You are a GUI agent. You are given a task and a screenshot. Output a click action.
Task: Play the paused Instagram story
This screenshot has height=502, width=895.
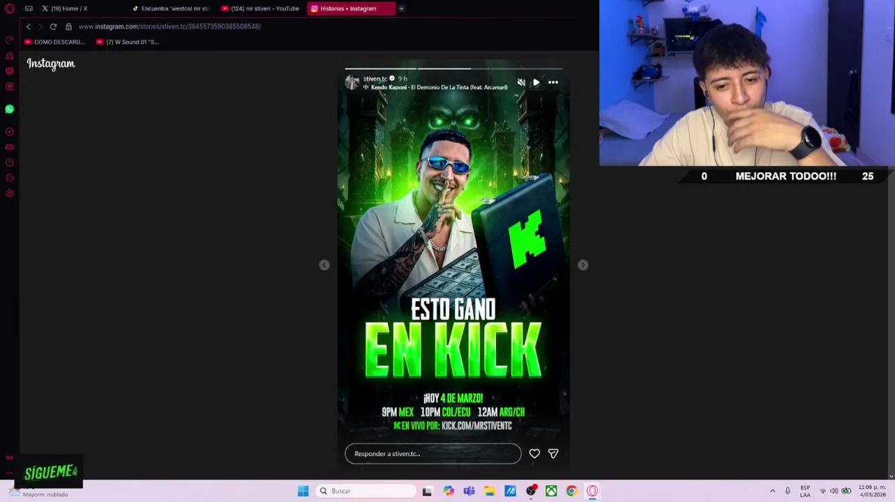536,82
